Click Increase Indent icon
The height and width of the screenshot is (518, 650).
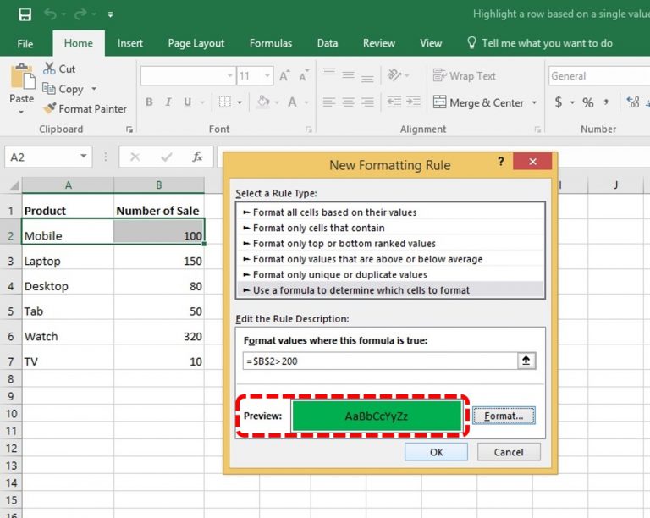413,102
